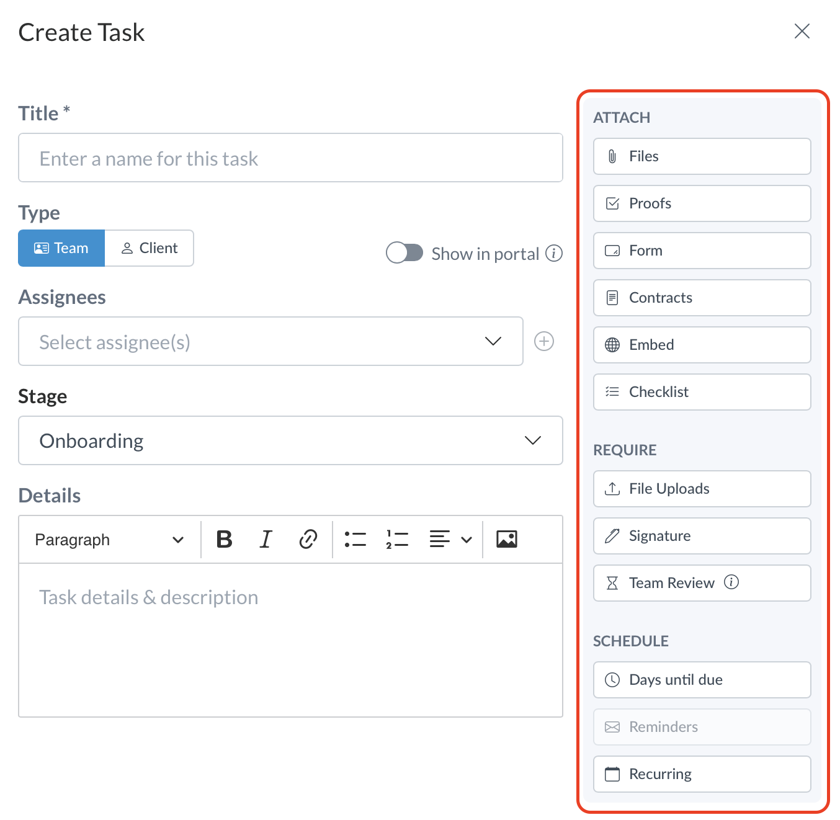840x820 pixels.
Task: Set Days until due schedule
Action: (x=702, y=680)
